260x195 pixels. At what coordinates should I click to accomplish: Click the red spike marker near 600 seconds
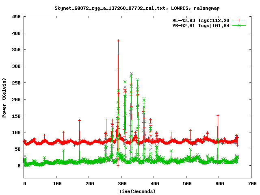coord(218,115)
